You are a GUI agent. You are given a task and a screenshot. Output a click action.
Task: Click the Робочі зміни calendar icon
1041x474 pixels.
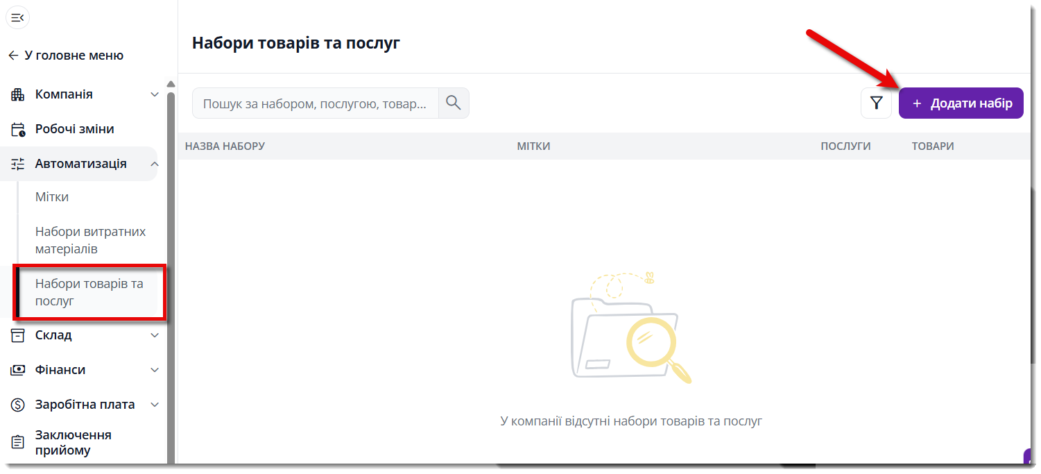tap(18, 129)
